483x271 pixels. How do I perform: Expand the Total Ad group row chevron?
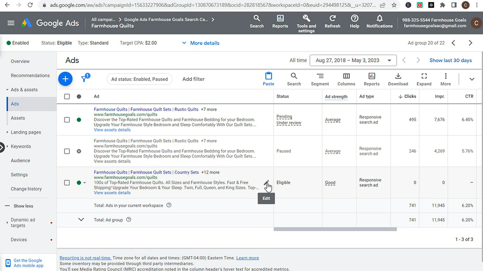point(81,220)
